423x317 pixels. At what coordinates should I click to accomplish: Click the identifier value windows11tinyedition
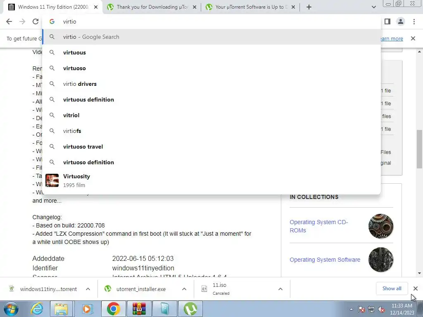click(x=143, y=268)
